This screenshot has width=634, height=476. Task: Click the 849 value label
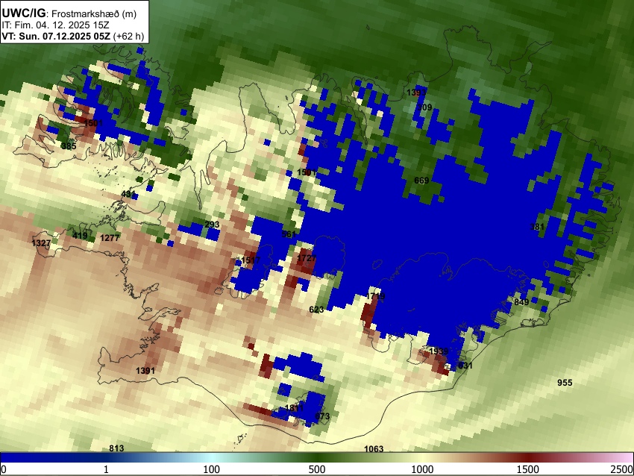[521, 302]
